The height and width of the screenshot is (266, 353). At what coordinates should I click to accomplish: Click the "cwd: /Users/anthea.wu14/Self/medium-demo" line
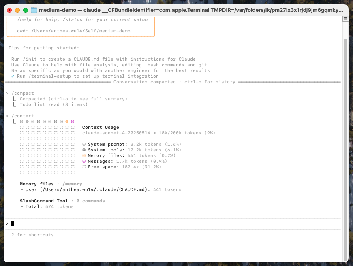(74, 31)
